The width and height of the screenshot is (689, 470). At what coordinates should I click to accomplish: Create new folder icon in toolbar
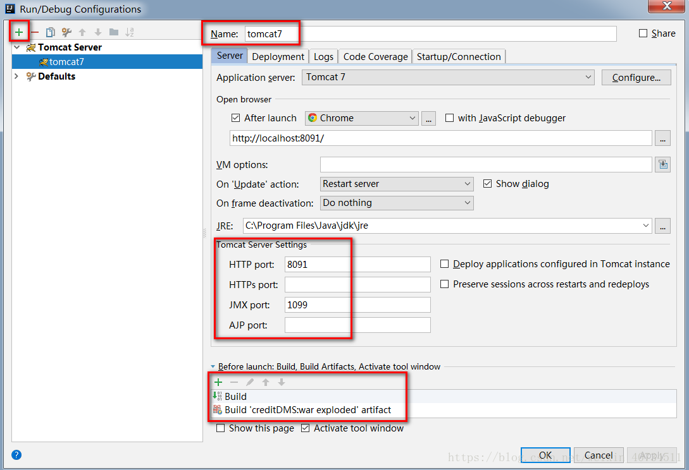point(114,32)
